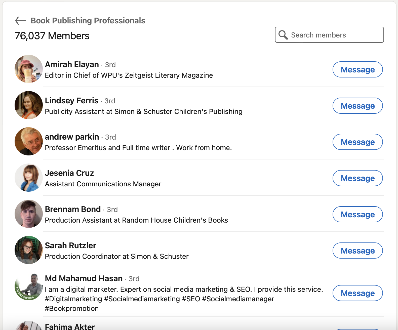Message Md Mahamud Hasan

click(357, 293)
